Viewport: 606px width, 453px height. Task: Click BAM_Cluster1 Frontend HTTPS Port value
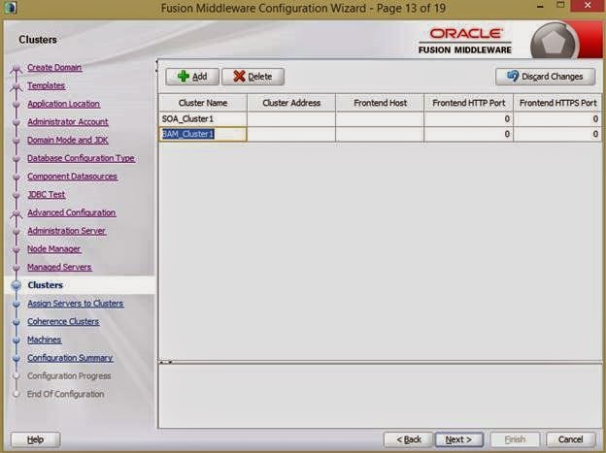[x=557, y=134]
